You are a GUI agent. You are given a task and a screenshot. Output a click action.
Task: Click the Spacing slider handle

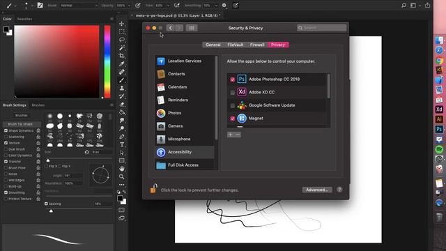pos(51,211)
